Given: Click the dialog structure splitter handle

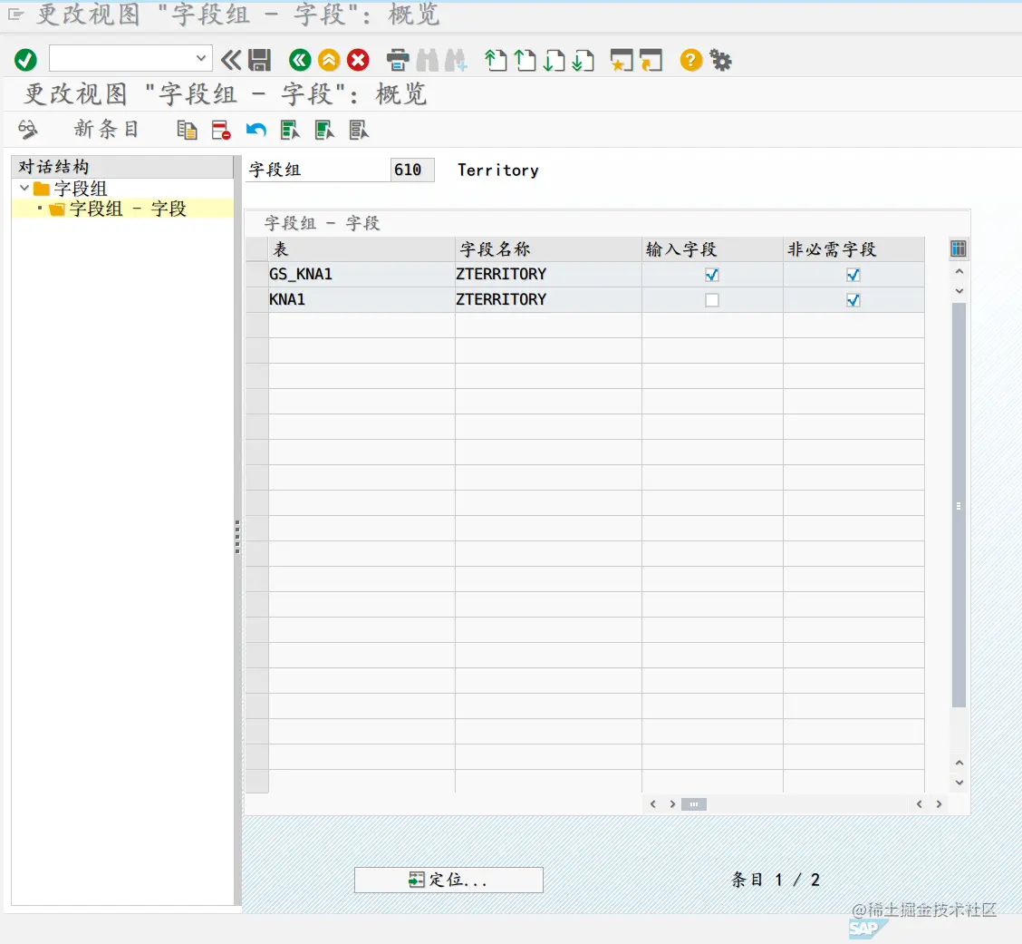Looking at the screenshot, I should point(237,536).
